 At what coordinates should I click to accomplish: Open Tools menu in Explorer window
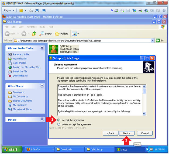43,27
